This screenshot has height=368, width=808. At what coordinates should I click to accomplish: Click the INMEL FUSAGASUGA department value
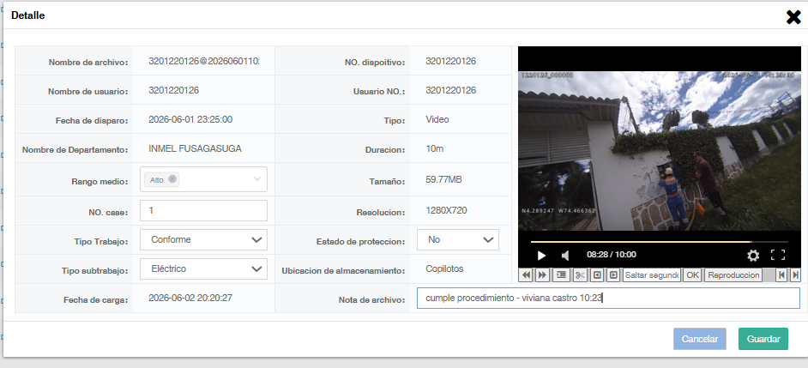coord(195,148)
